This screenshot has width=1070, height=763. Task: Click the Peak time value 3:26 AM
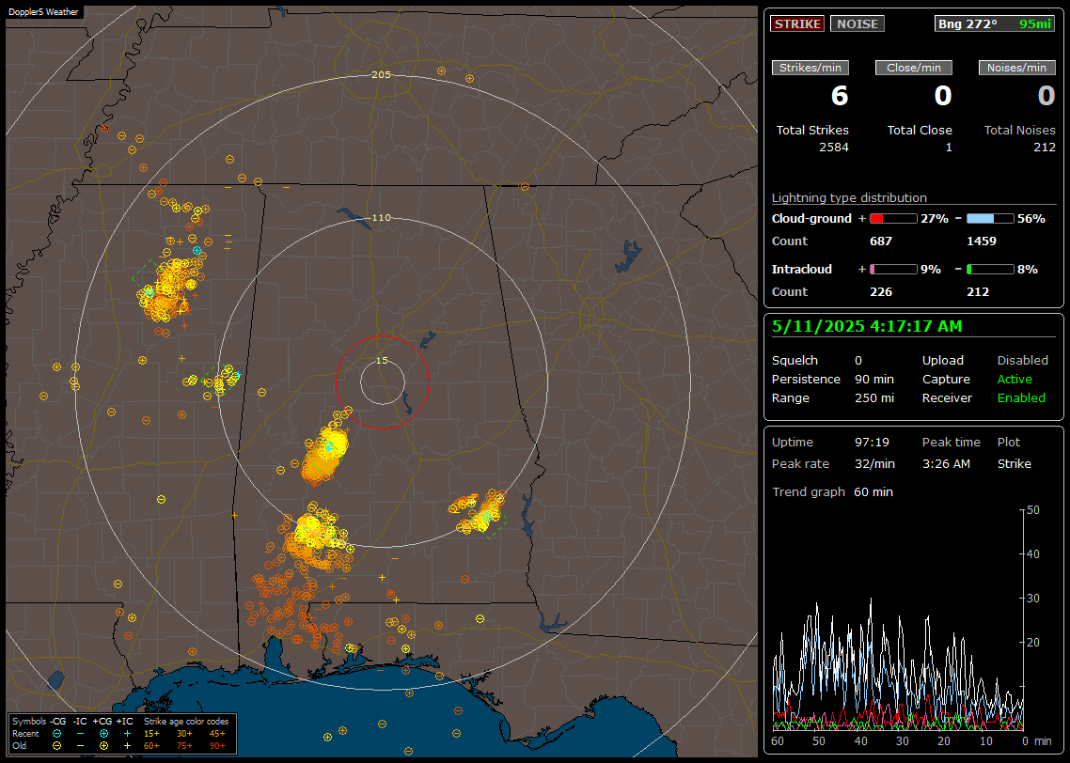click(x=946, y=463)
